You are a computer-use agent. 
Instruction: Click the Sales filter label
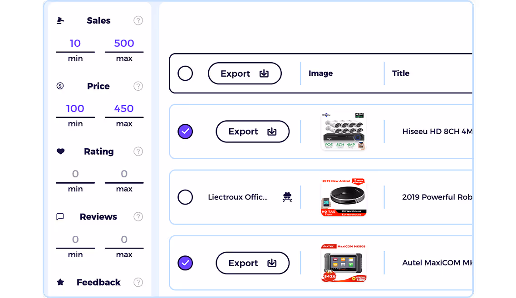[99, 20]
